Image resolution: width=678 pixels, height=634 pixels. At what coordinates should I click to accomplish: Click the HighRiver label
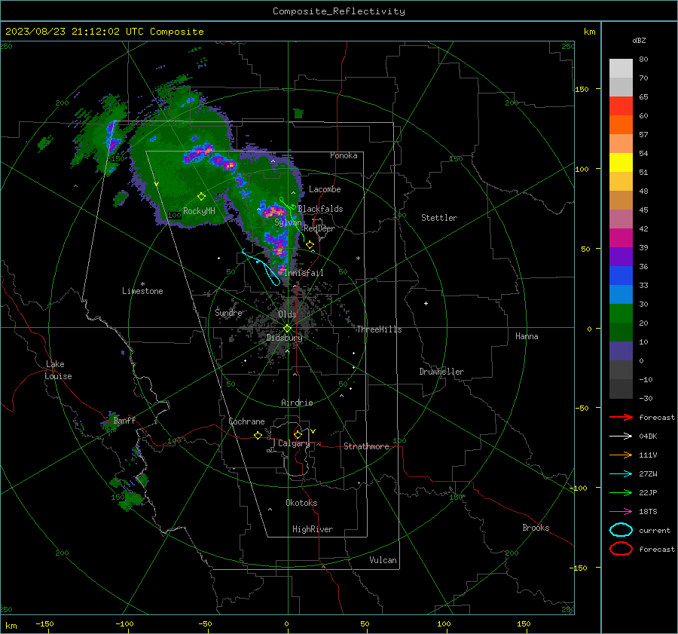click(x=313, y=529)
